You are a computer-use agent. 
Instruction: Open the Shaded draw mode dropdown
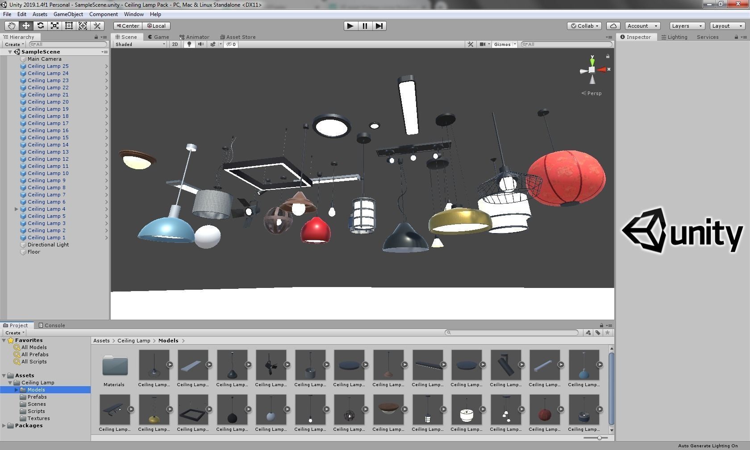138,44
